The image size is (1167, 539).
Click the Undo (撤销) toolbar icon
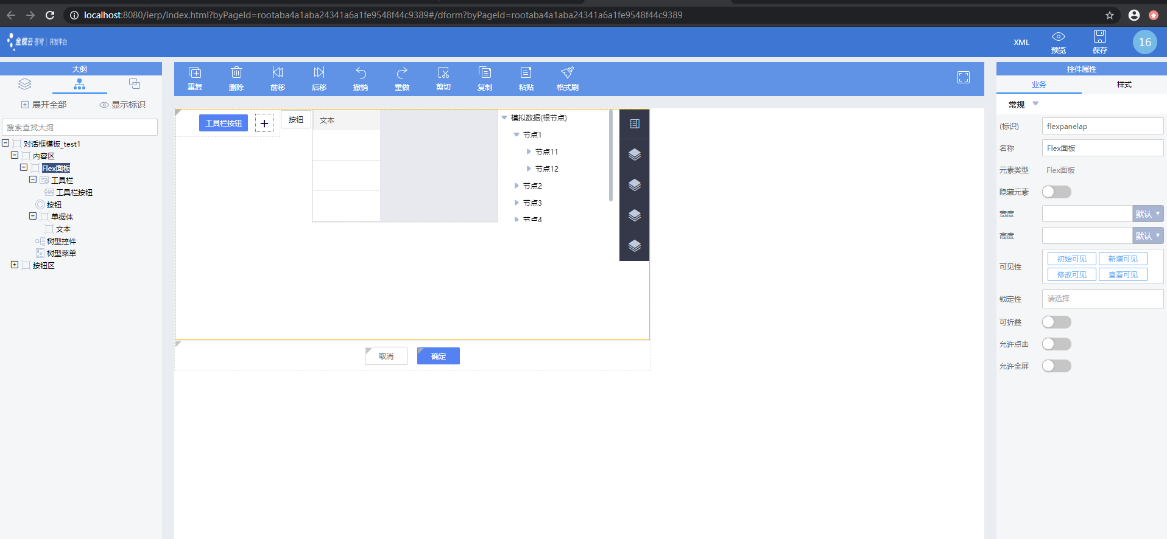click(361, 73)
